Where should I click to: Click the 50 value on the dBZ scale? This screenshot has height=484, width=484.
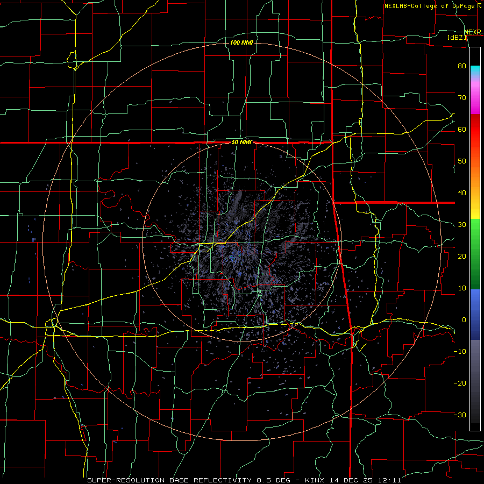(x=462, y=161)
